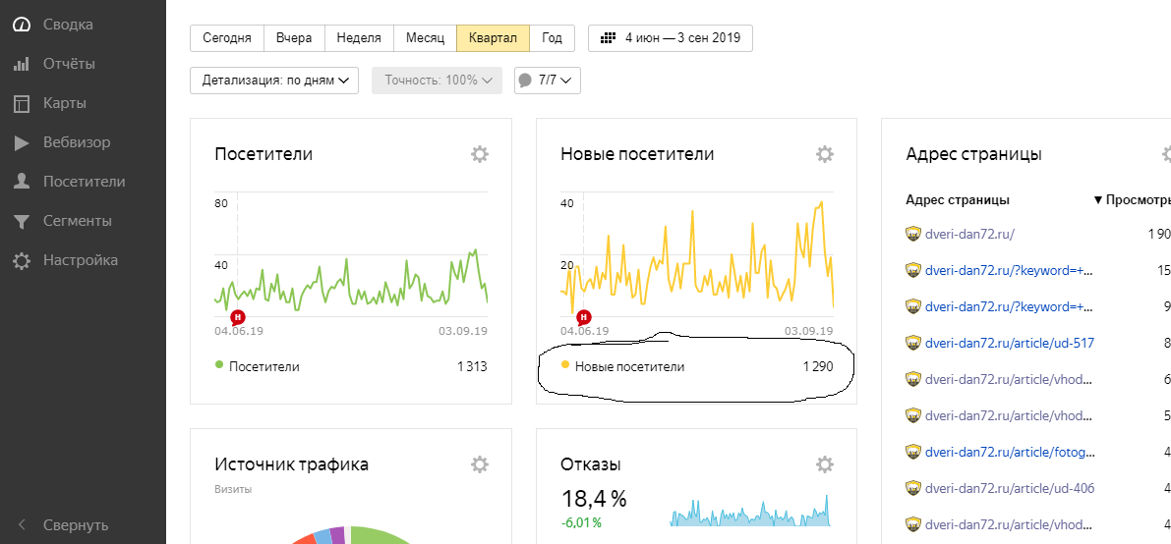
Task: Click the speech bubble annotations icon
Action: click(526, 81)
